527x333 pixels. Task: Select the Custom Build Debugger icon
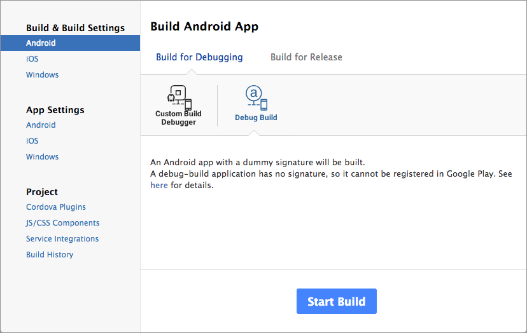tap(179, 98)
